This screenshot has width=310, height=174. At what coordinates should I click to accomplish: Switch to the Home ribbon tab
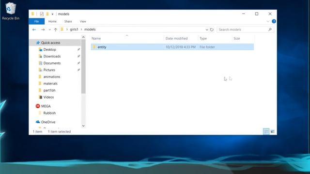[52, 21]
